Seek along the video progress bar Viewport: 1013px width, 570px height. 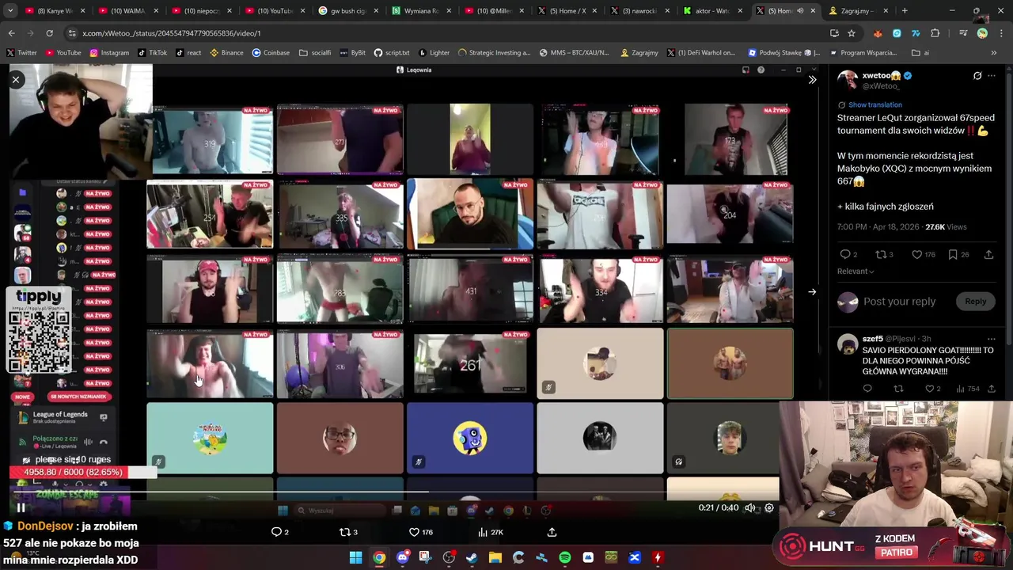[396, 492]
